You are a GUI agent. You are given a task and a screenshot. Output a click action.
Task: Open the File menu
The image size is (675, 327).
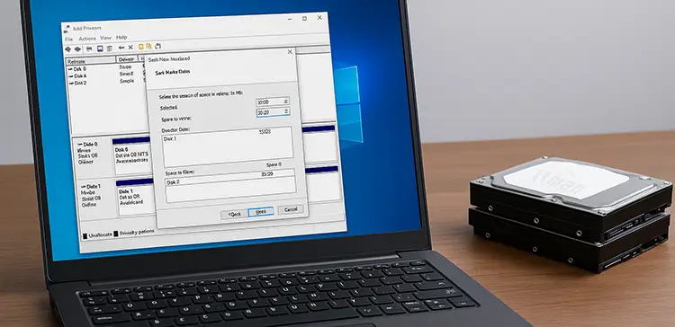tap(69, 40)
